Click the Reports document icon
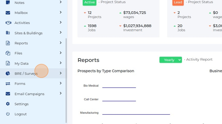This screenshot has width=222, height=124. (x=8, y=43)
